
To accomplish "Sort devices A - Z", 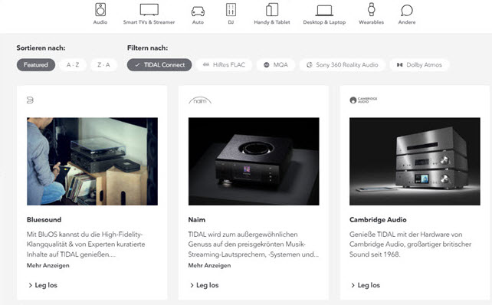I will (x=73, y=65).
